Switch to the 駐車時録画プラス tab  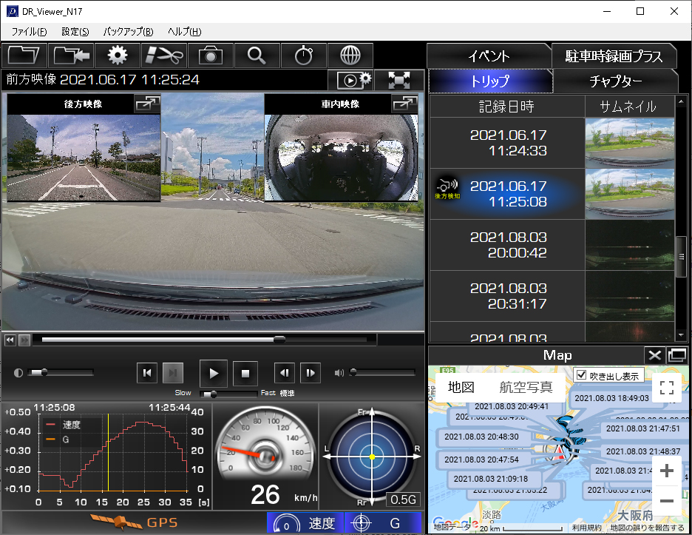point(614,56)
